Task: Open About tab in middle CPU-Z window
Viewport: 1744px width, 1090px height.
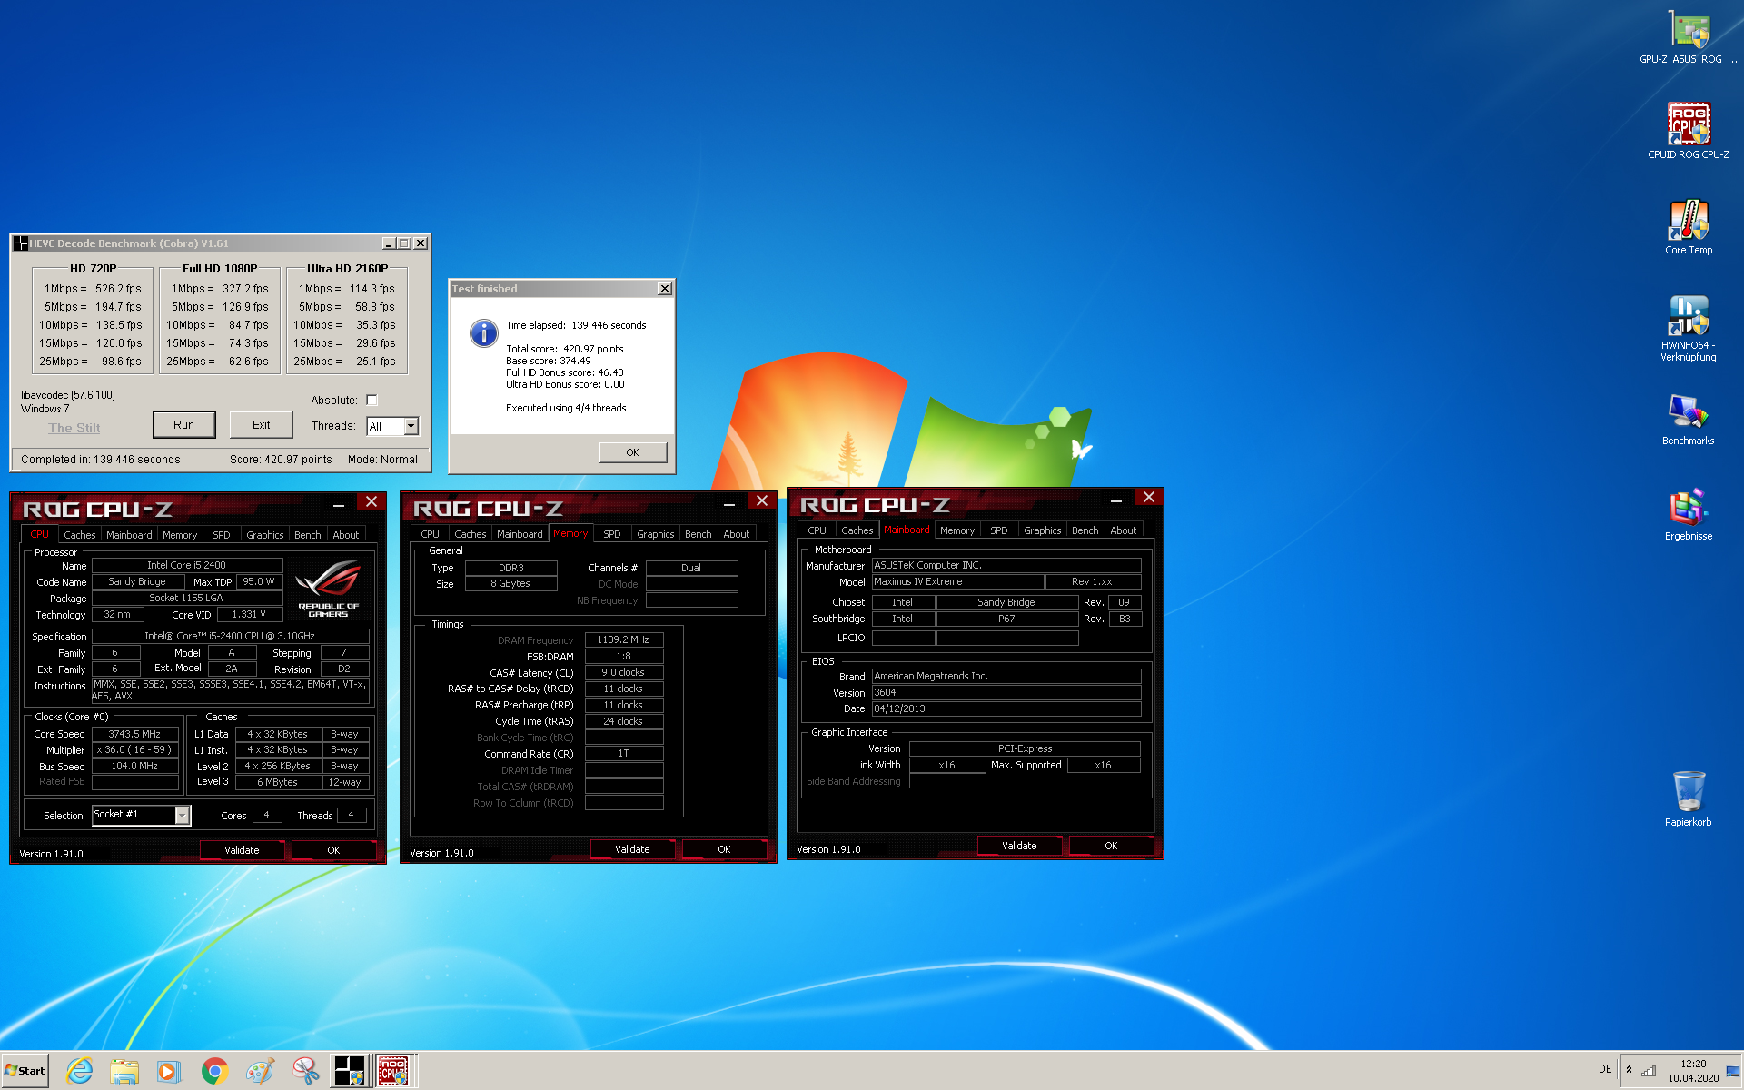Action: coord(737,534)
